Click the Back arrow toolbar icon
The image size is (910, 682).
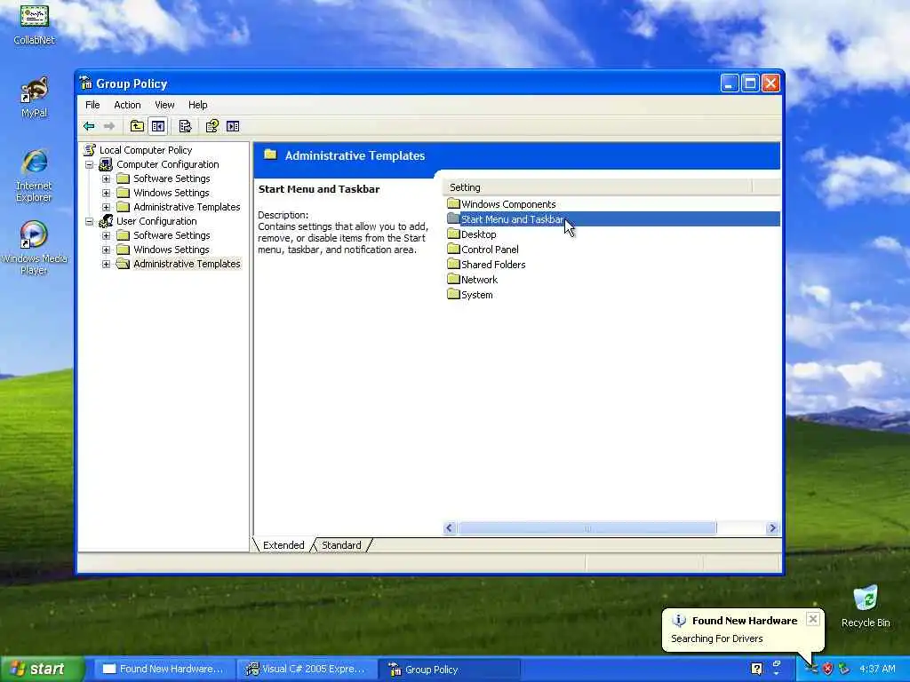pos(89,126)
